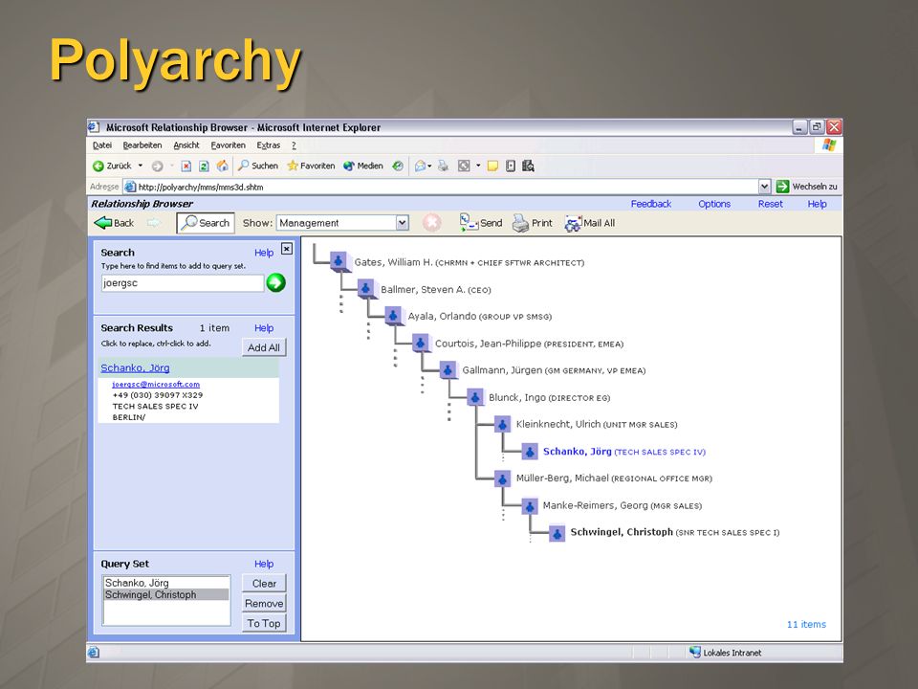Click the IE printer icon in toolbar
Screen dimensions: 918x689
[443, 166]
